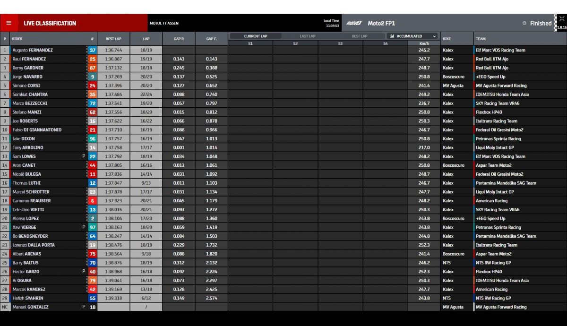The height and width of the screenshot is (326, 567).
Task: Select rider Simone Corsi
Action: tap(26, 86)
